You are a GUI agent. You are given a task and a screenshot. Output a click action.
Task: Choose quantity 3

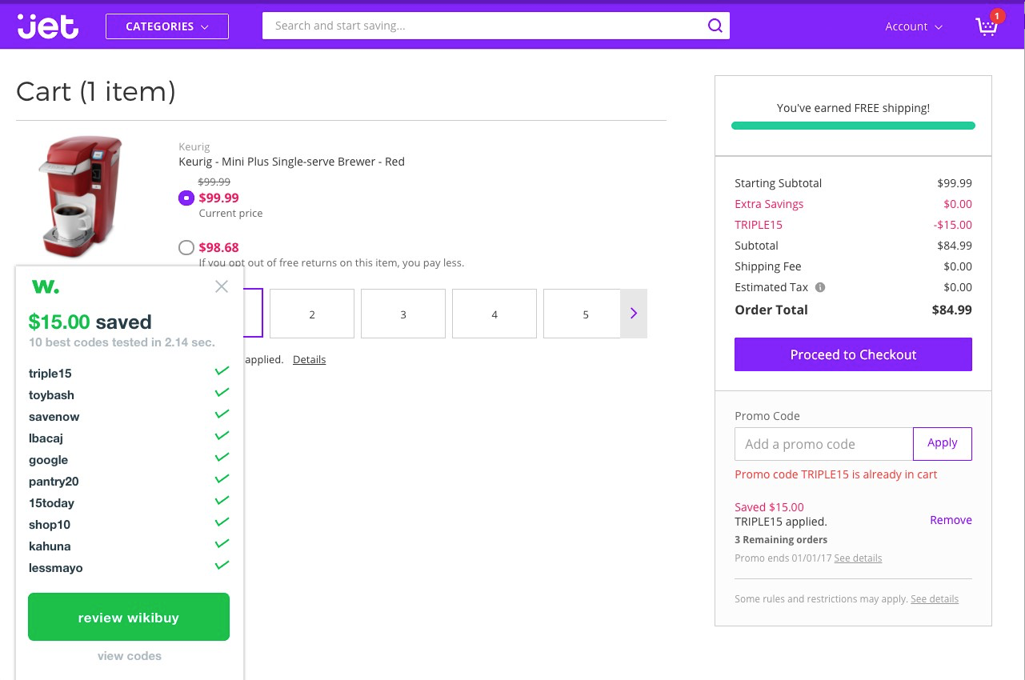(403, 314)
